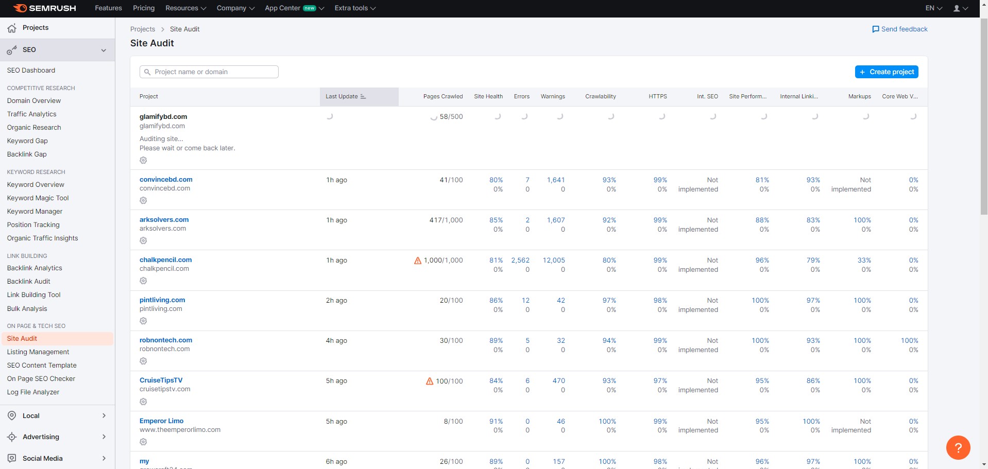Click the project name or domain search field
Image resolution: width=988 pixels, height=469 pixels.
coord(209,72)
